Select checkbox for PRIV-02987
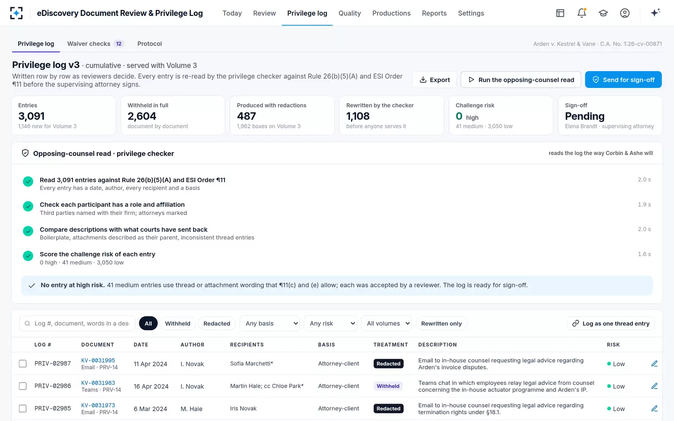The image size is (674, 421). click(22, 363)
